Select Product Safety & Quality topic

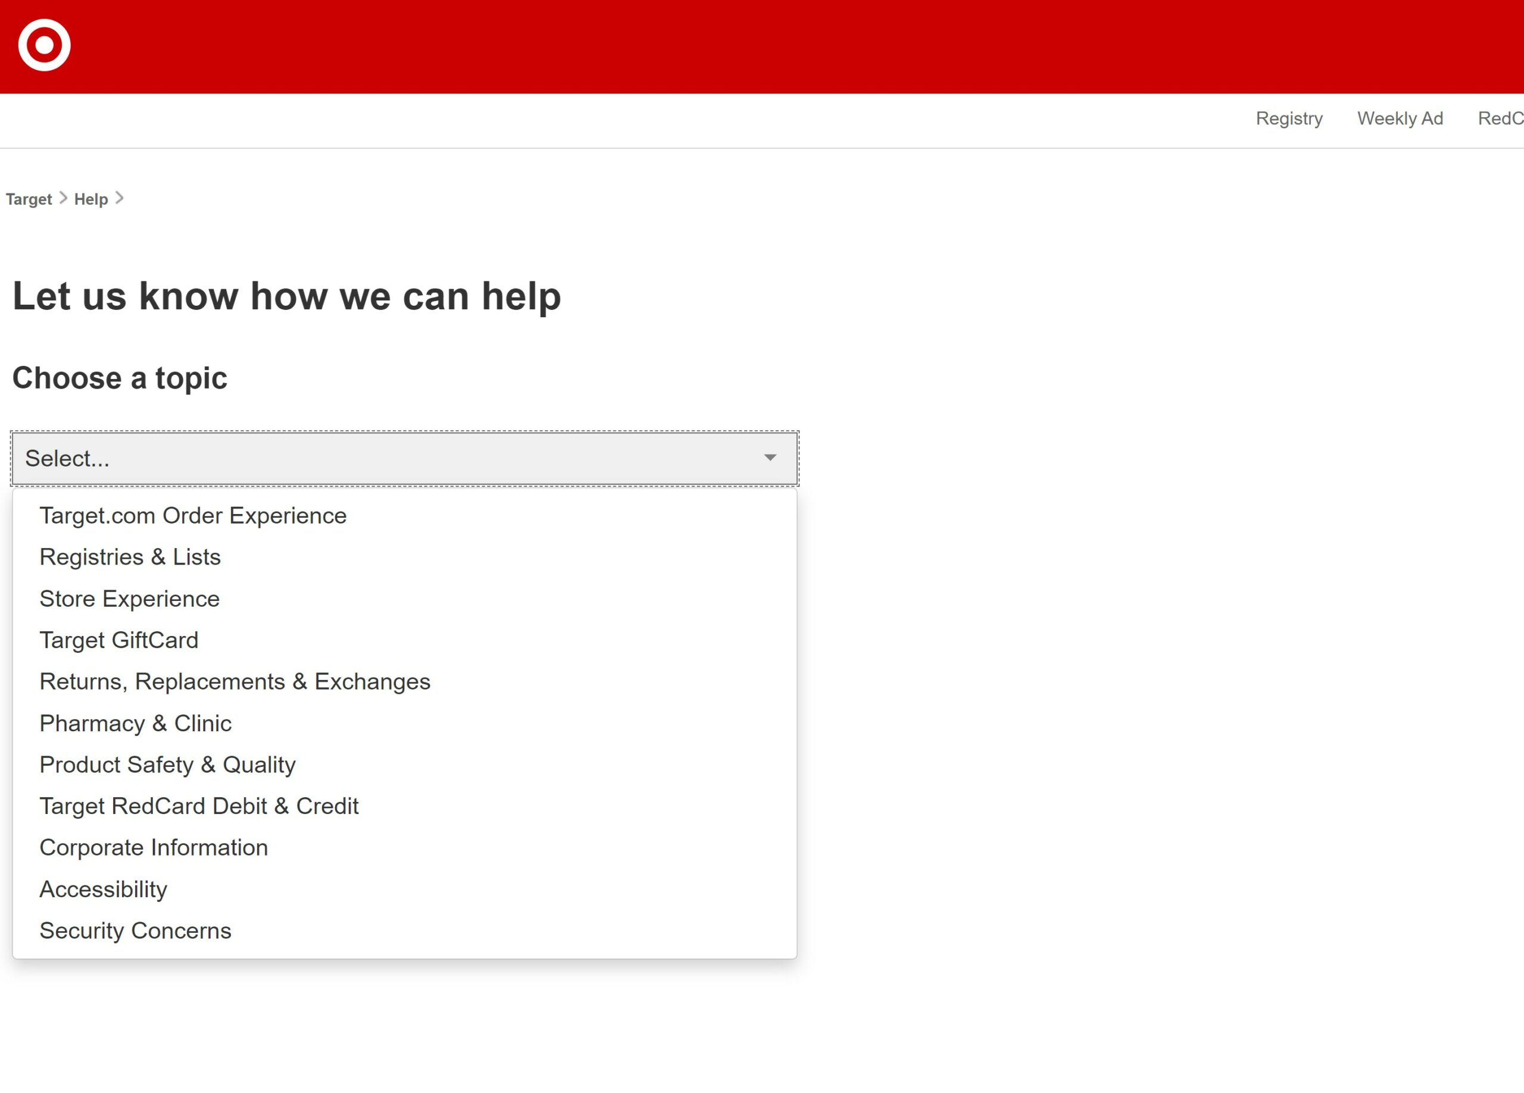[x=405, y=765]
